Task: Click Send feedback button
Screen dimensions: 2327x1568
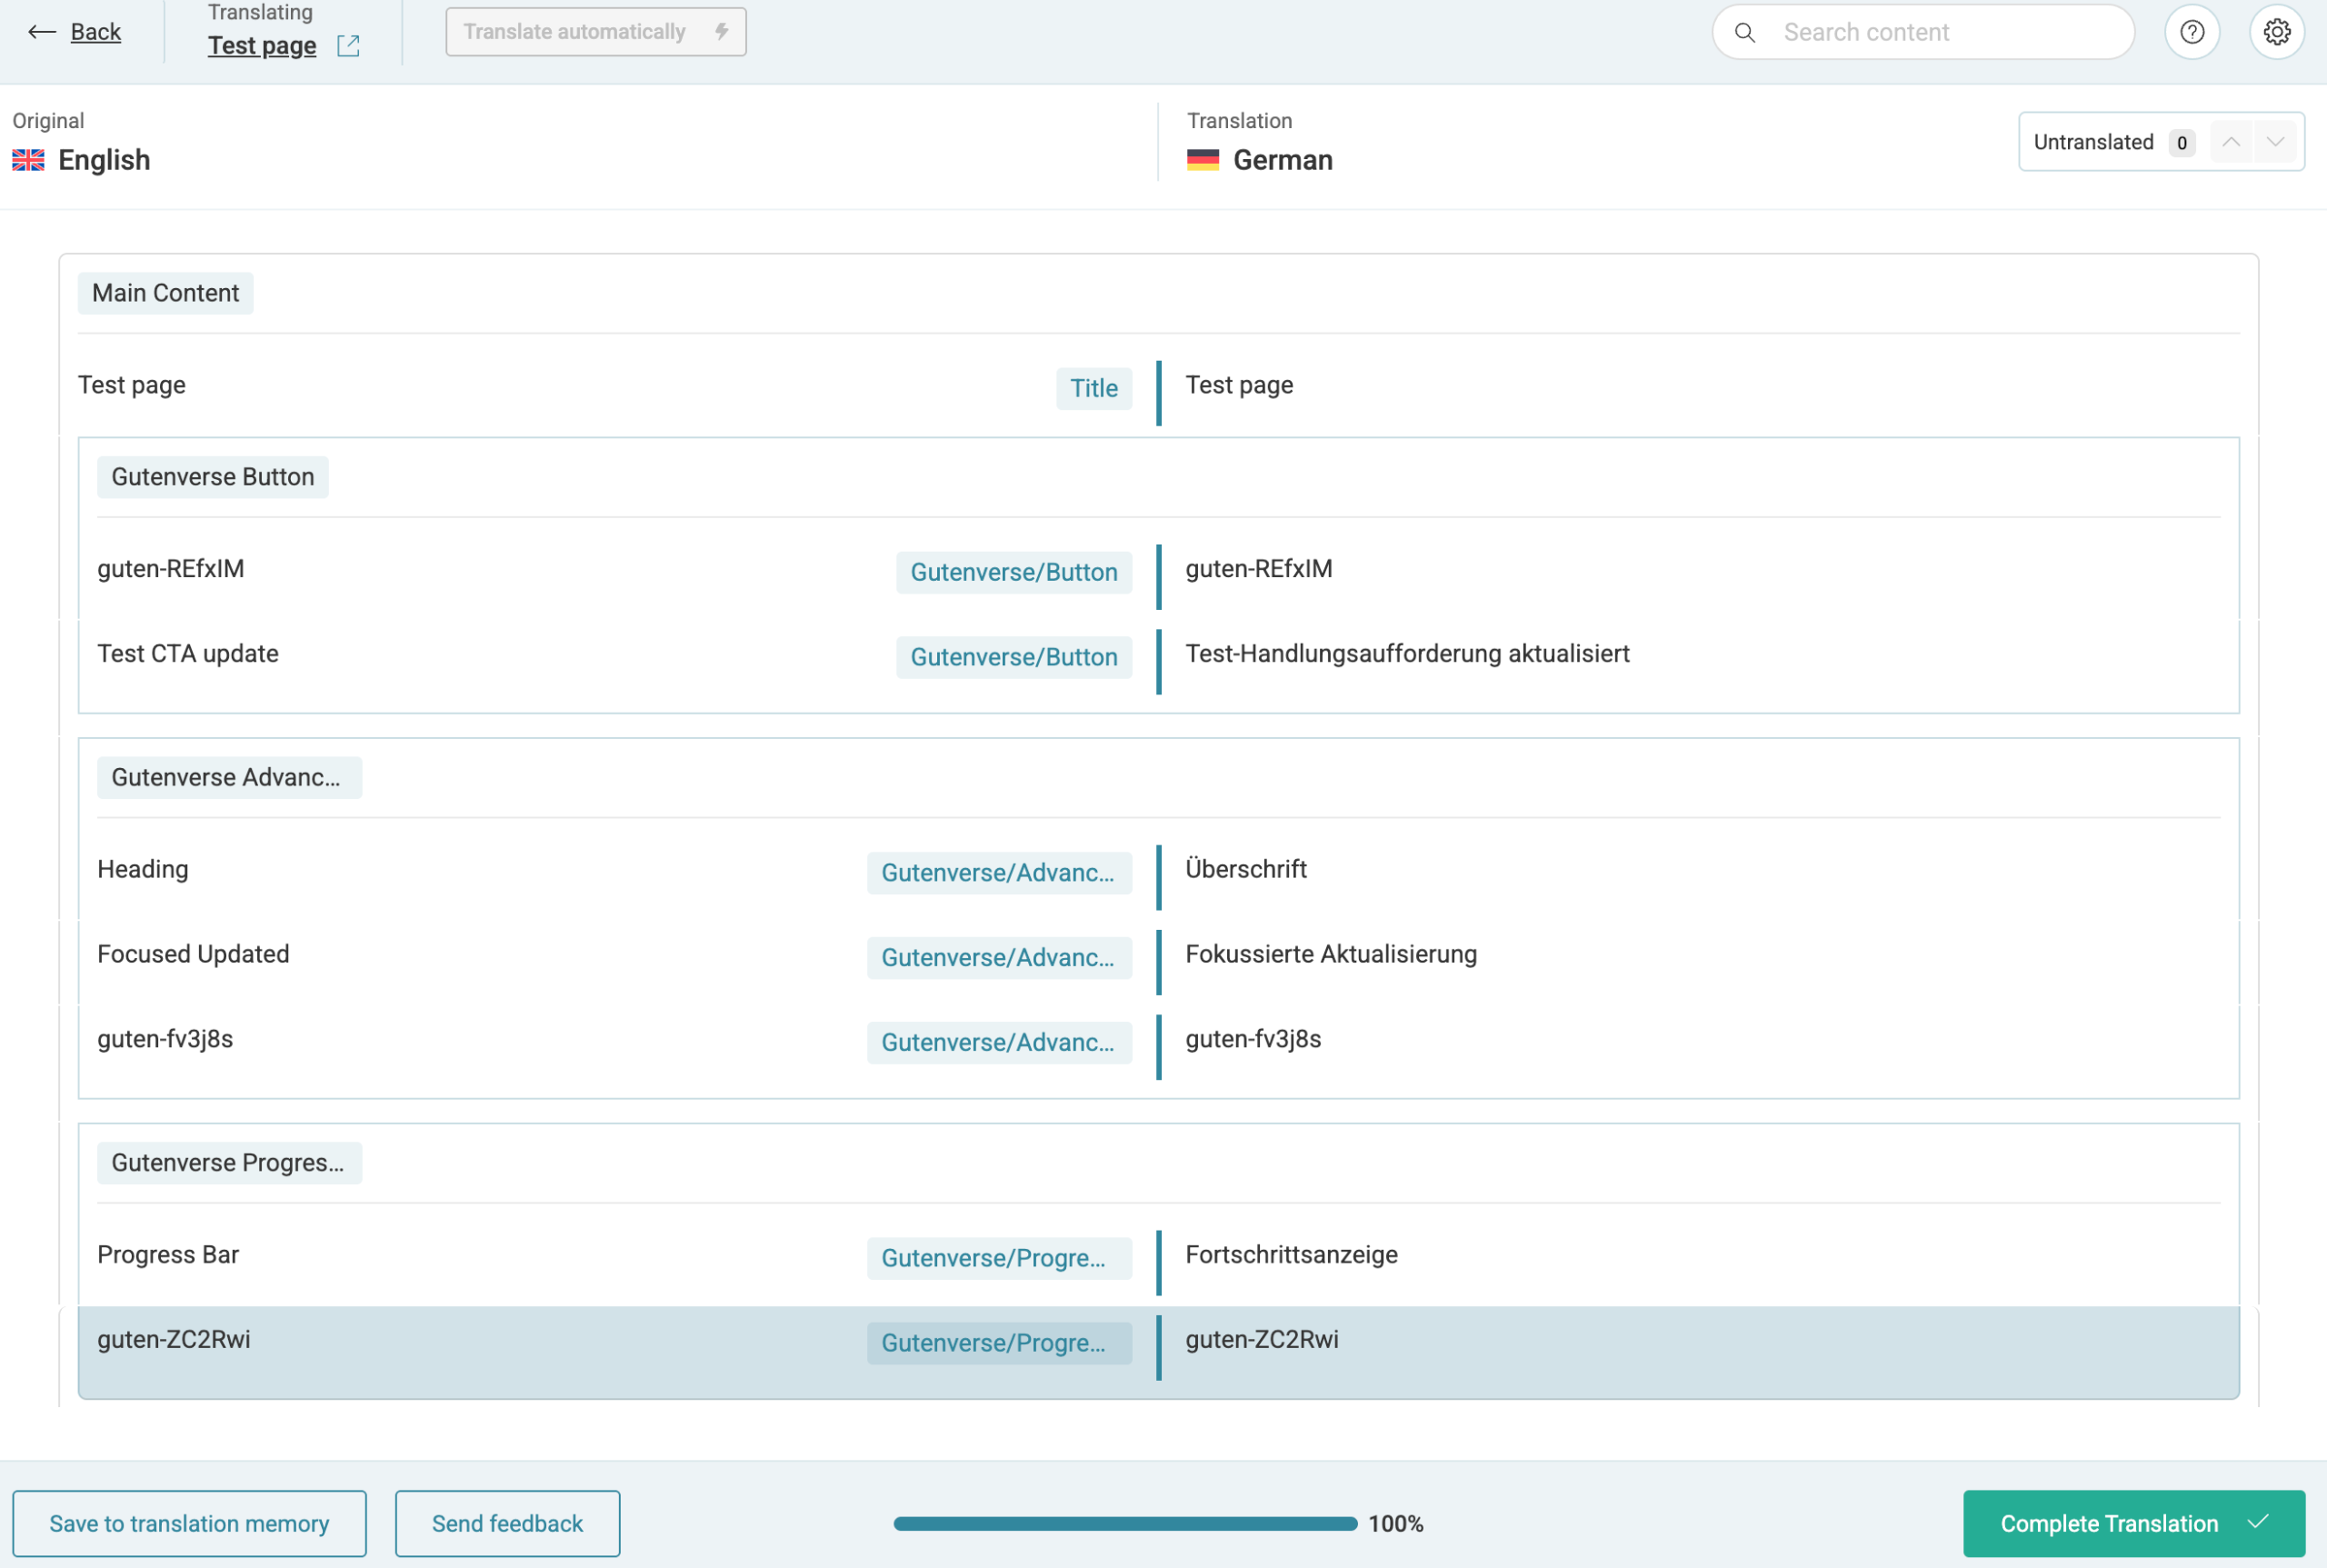Action: coord(507,1523)
